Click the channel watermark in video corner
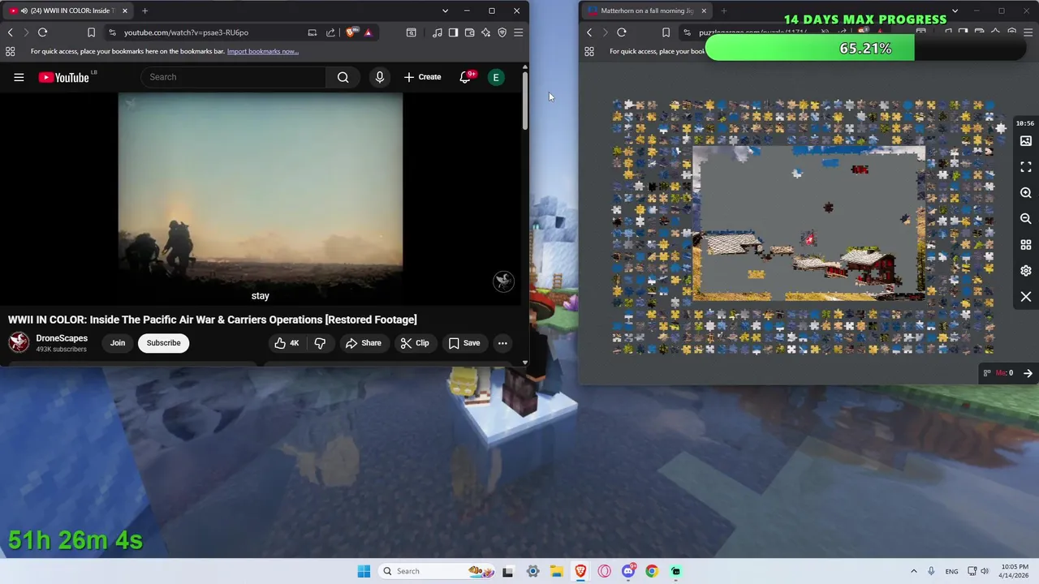Image resolution: width=1039 pixels, height=584 pixels. 503,281
